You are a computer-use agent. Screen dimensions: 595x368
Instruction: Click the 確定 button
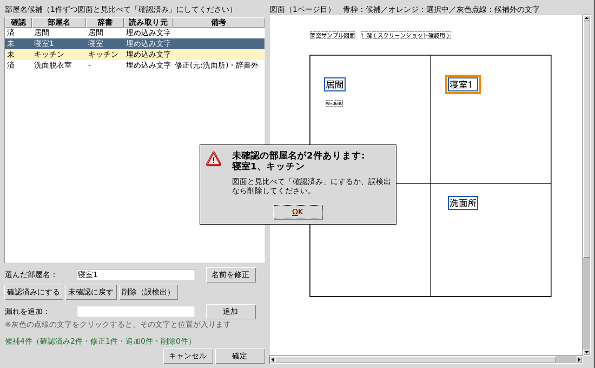(240, 356)
